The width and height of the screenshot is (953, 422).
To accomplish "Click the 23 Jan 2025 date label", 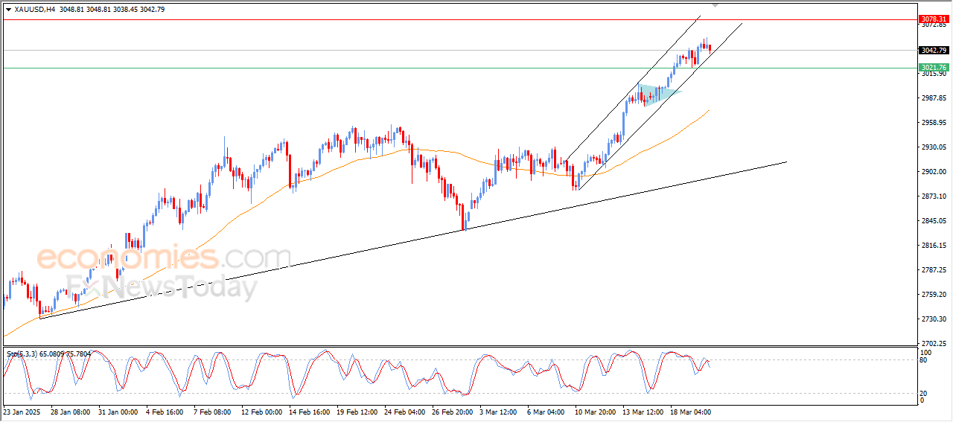I will 21,411.
